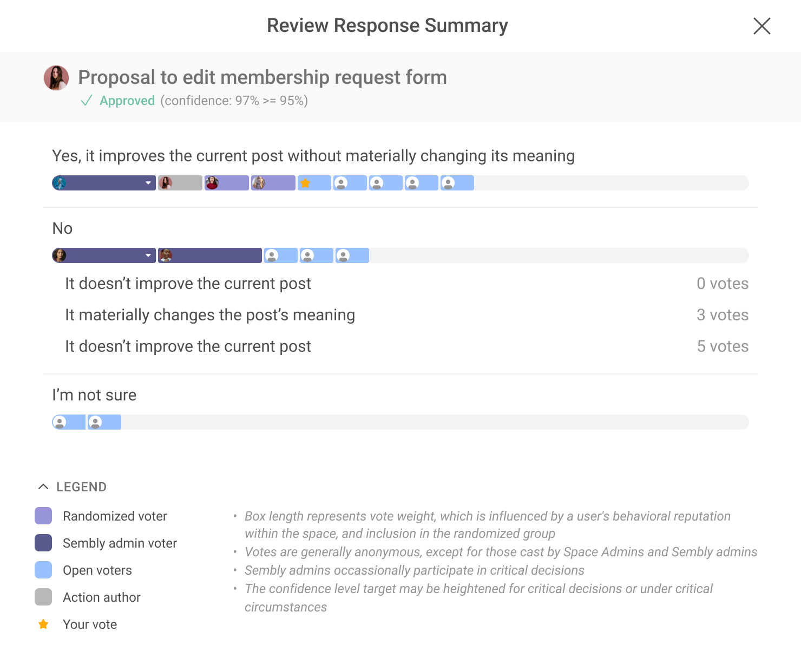The width and height of the screenshot is (801, 658).
Task: Click the first open voter under I'm not sure
Action: coord(69,422)
